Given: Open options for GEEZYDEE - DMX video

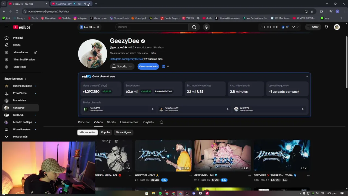Looking at the screenshot, I should (190, 176).
